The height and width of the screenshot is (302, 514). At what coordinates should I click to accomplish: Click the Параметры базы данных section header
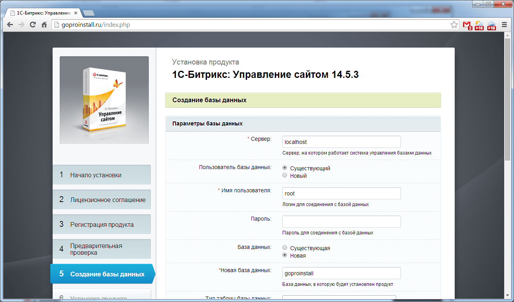point(303,123)
